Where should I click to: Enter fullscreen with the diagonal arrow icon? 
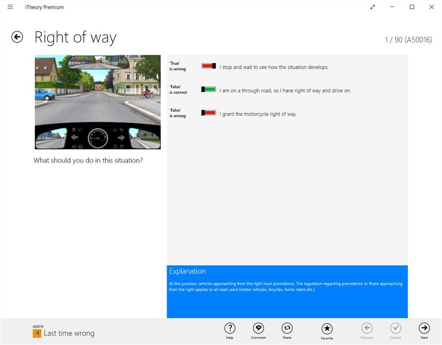(372, 7)
